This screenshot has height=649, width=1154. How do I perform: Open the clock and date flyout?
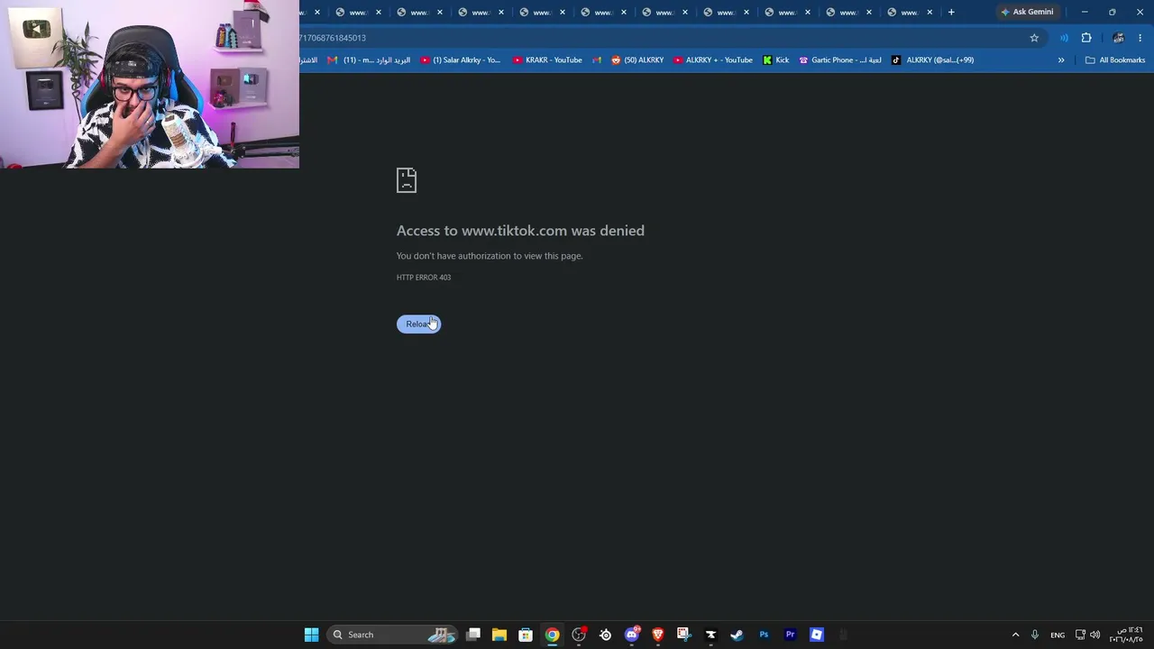[x=1126, y=635]
